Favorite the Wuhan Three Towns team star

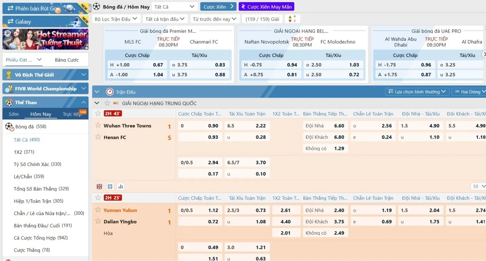tap(98, 125)
